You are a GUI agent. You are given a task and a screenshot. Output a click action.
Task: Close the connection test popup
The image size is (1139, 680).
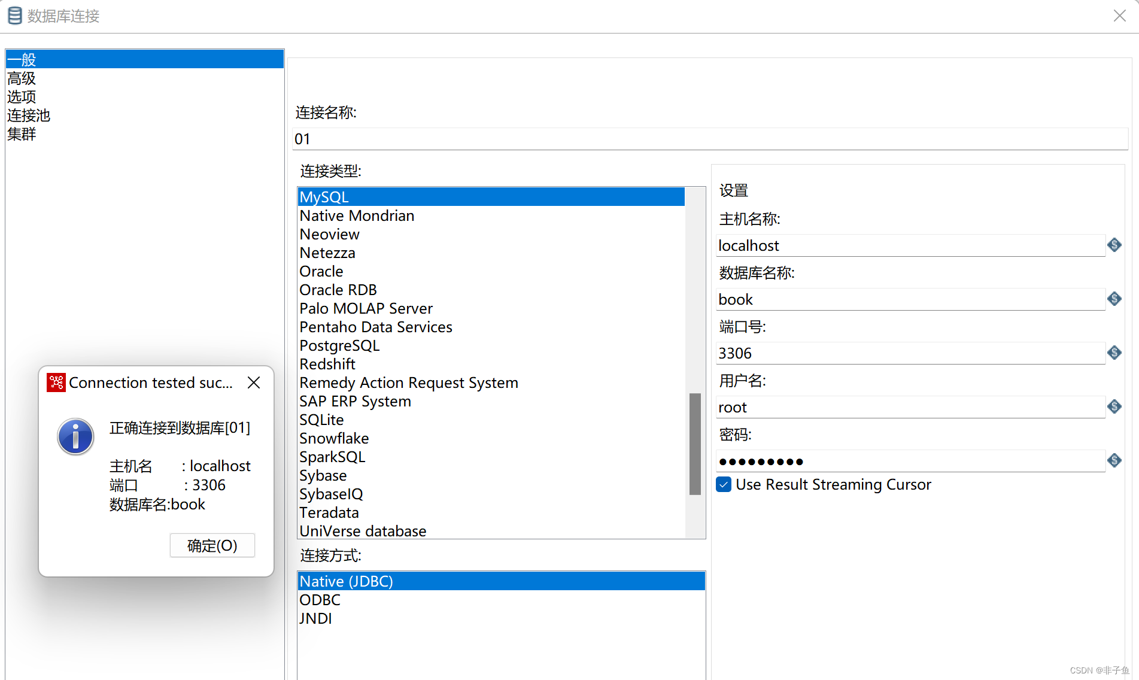tap(253, 382)
